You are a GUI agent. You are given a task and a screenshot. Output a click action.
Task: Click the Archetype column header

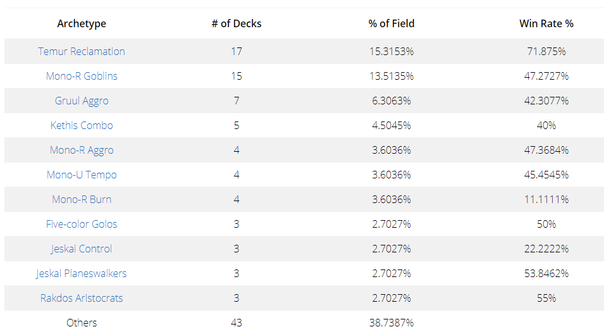point(82,23)
